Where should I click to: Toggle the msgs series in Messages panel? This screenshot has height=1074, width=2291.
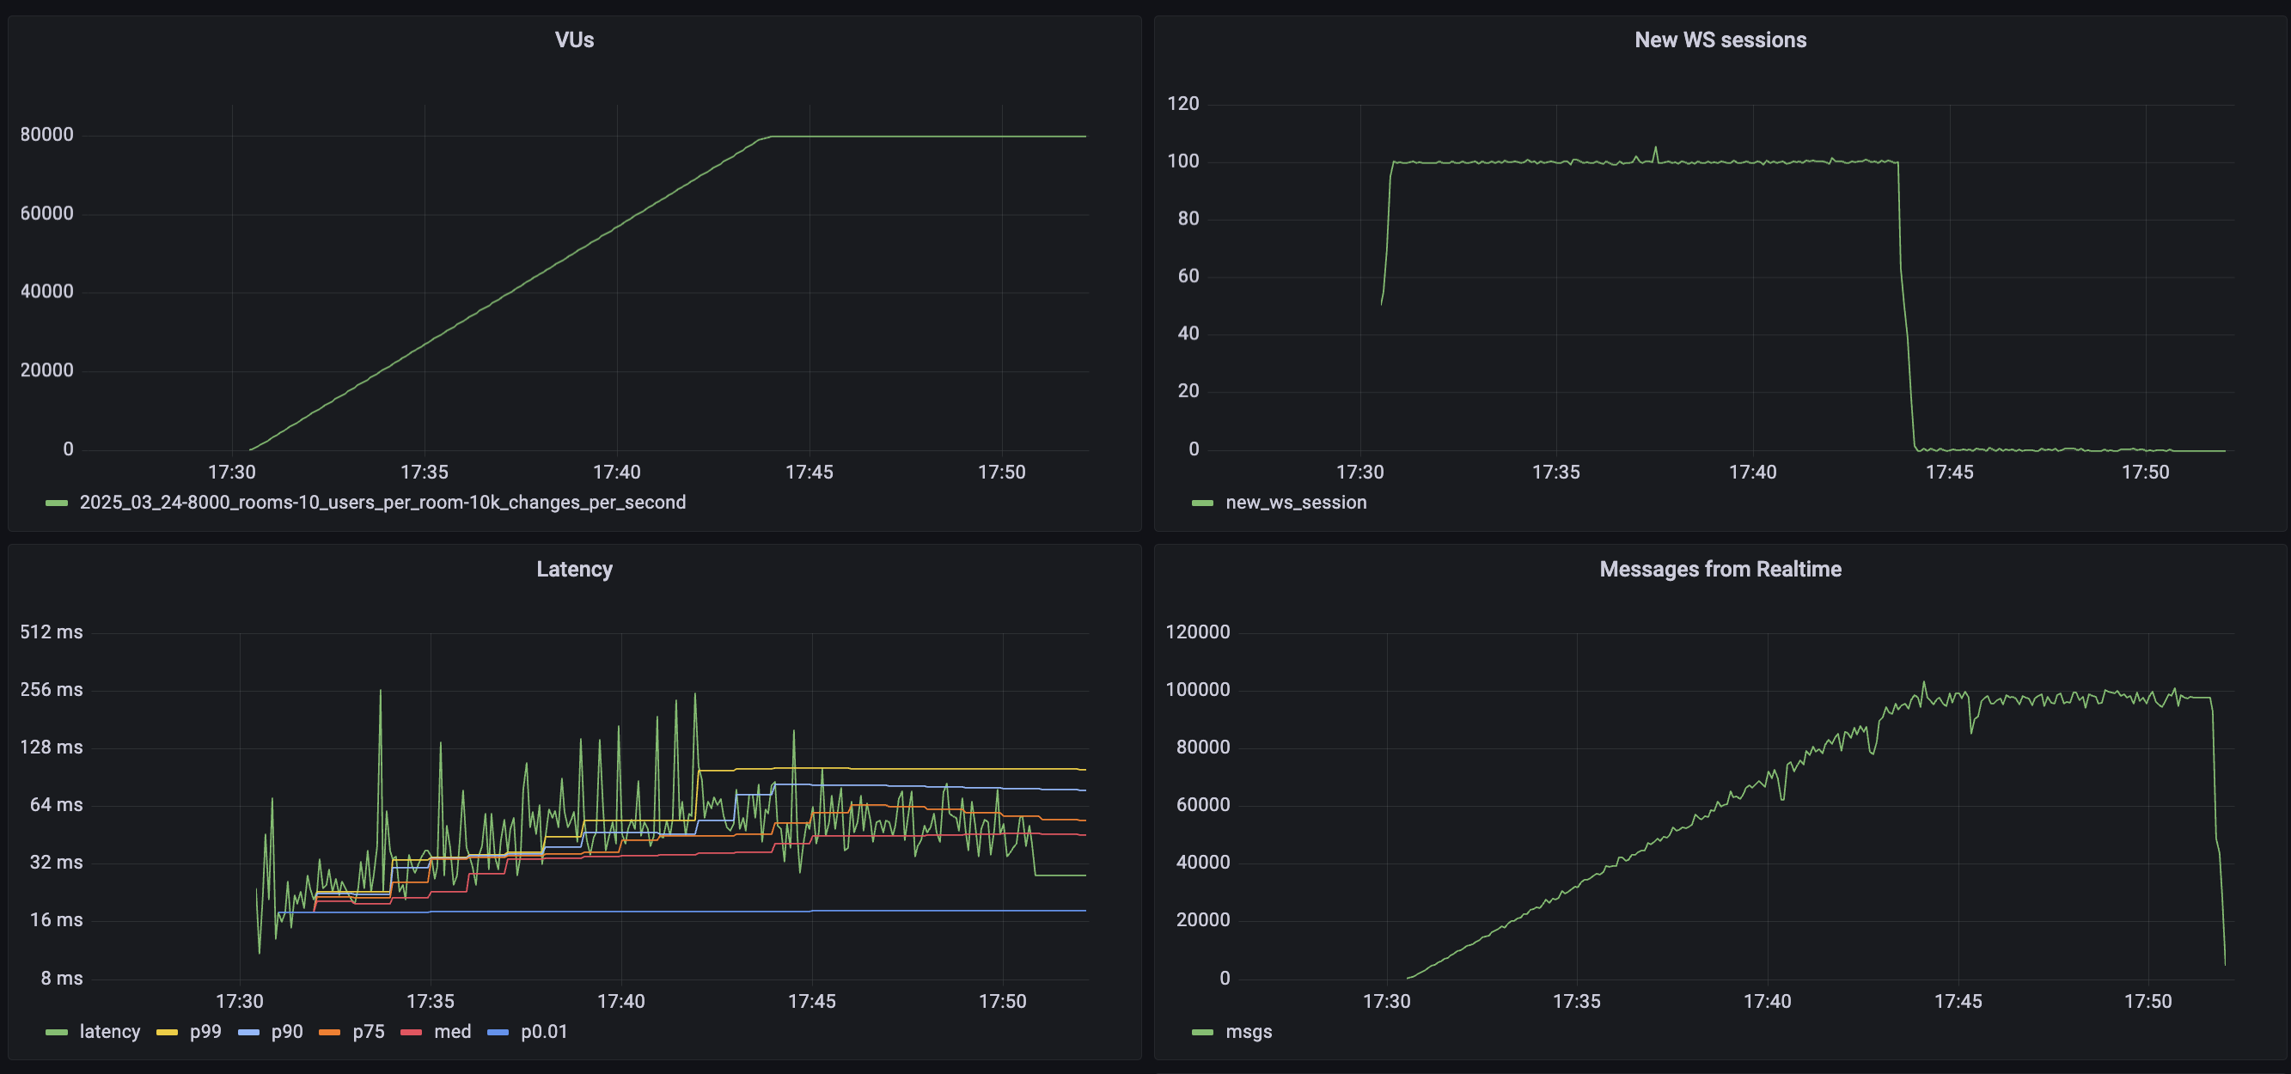pos(1249,1031)
